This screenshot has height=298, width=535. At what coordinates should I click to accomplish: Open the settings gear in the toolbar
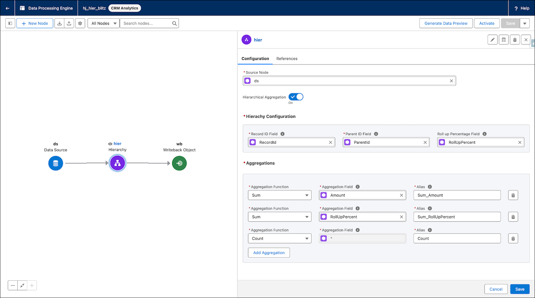click(80, 23)
